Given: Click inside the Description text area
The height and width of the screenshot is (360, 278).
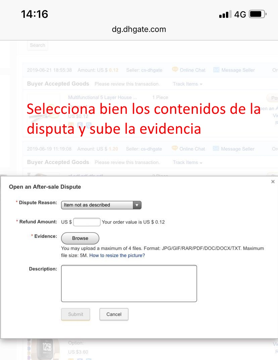Looking at the screenshot, I should (129, 283).
